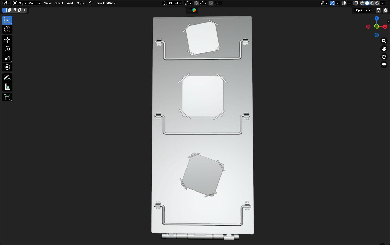Click the bottom tilted square panel on the model
The image size is (390, 245).
click(x=202, y=175)
